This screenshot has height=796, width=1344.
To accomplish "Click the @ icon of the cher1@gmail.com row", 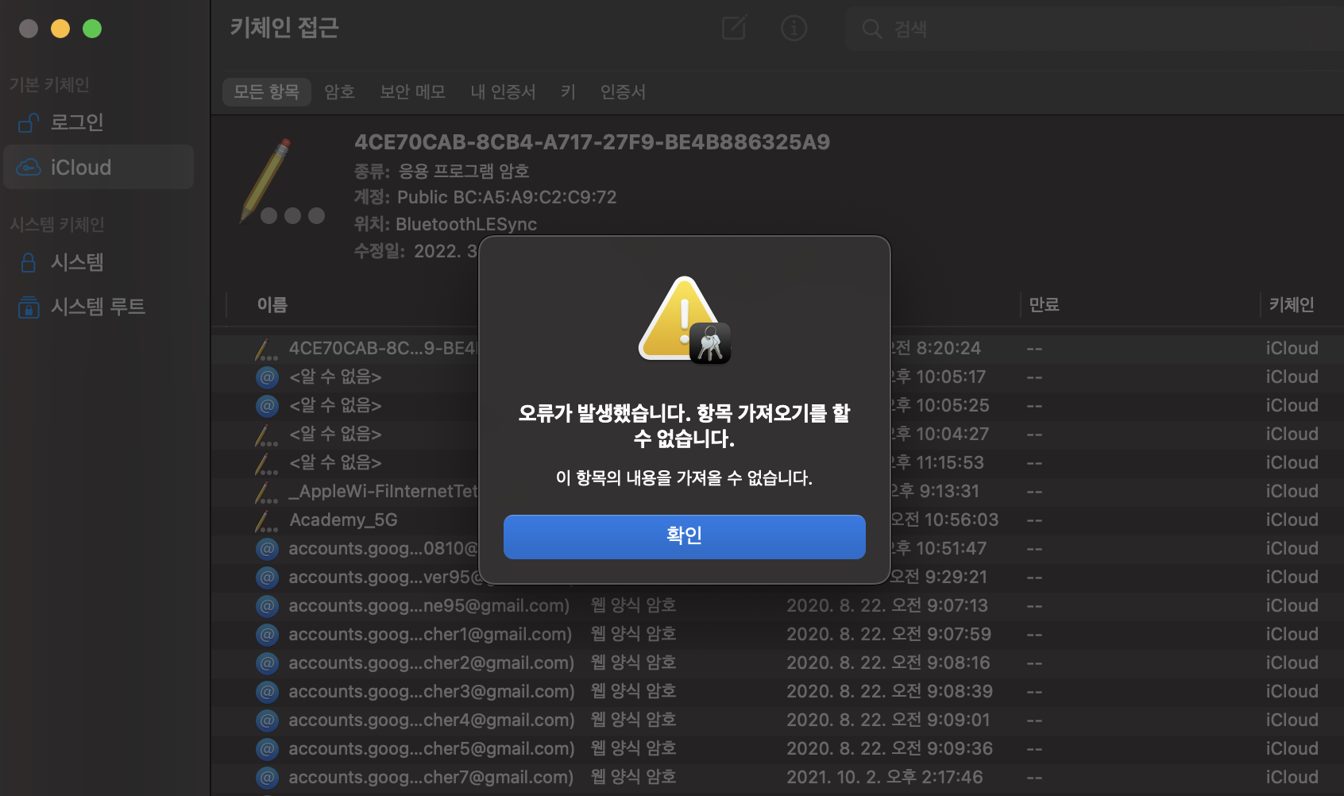I will coord(267,634).
